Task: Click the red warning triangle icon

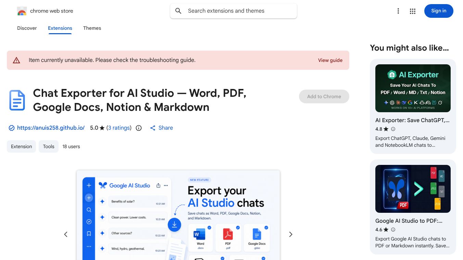Action: 16,60
